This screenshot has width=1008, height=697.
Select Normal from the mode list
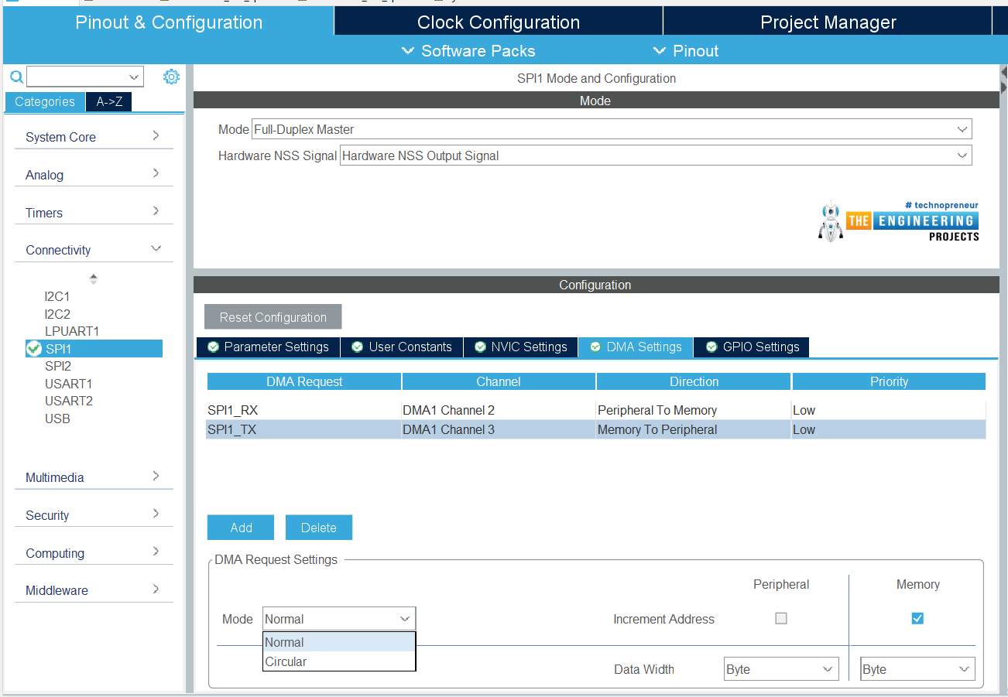(x=339, y=642)
